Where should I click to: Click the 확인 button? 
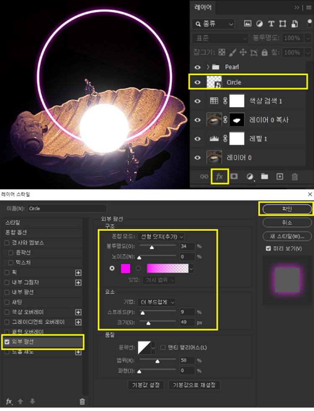[287, 209]
